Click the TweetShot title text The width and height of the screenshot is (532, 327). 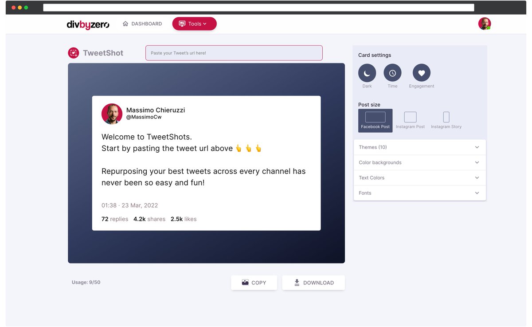coord(103,53)
